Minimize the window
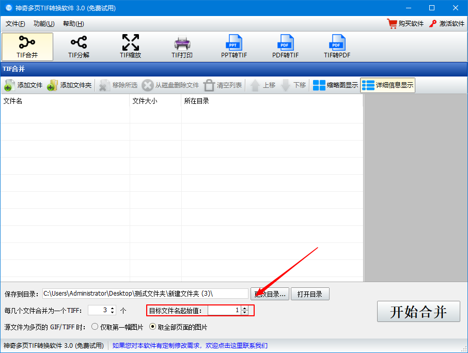The width and height of the screenshot is (468, 353). [x=409, y=8]
